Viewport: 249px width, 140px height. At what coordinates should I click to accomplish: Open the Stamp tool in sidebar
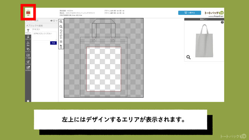[28, 37]
